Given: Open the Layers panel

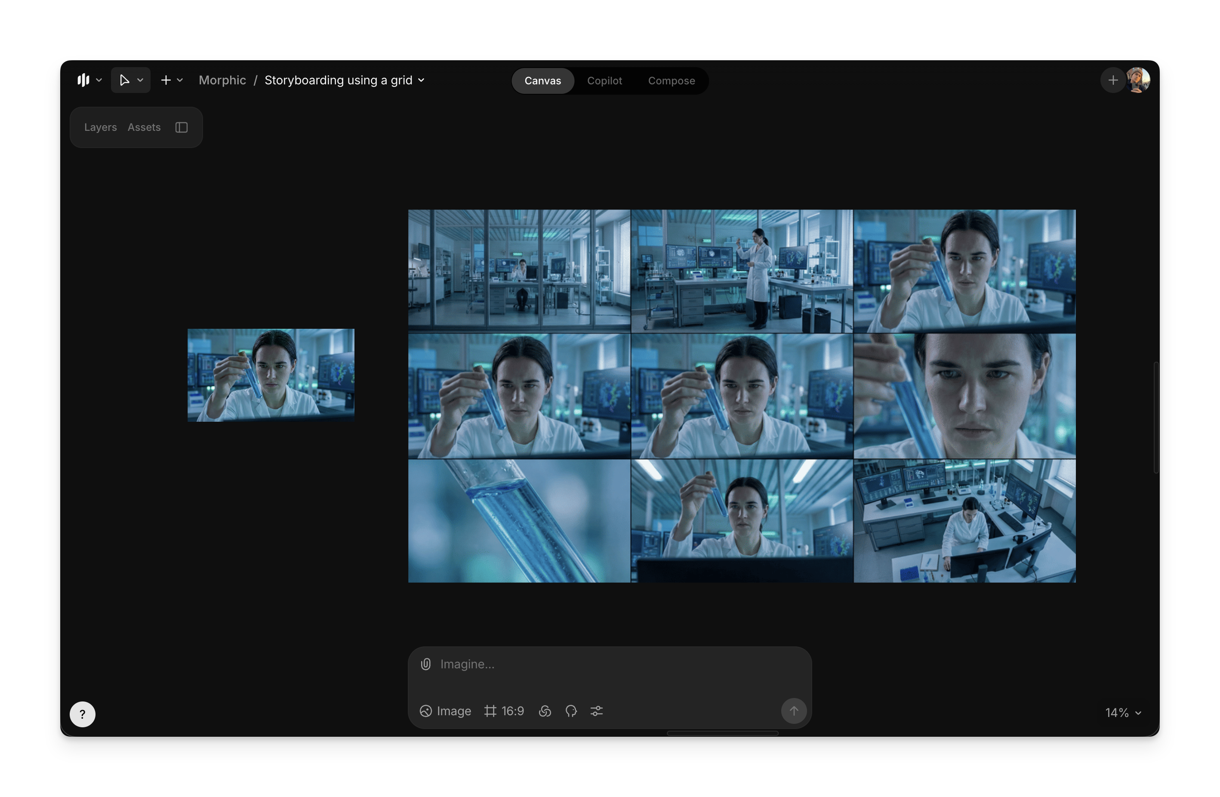Looking at the screenshot, I should pyautogui.click(x=101, y=127).
